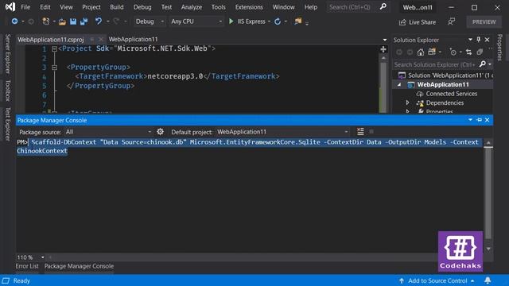Click the Undo arrow icon

click(x=99, y=21)
